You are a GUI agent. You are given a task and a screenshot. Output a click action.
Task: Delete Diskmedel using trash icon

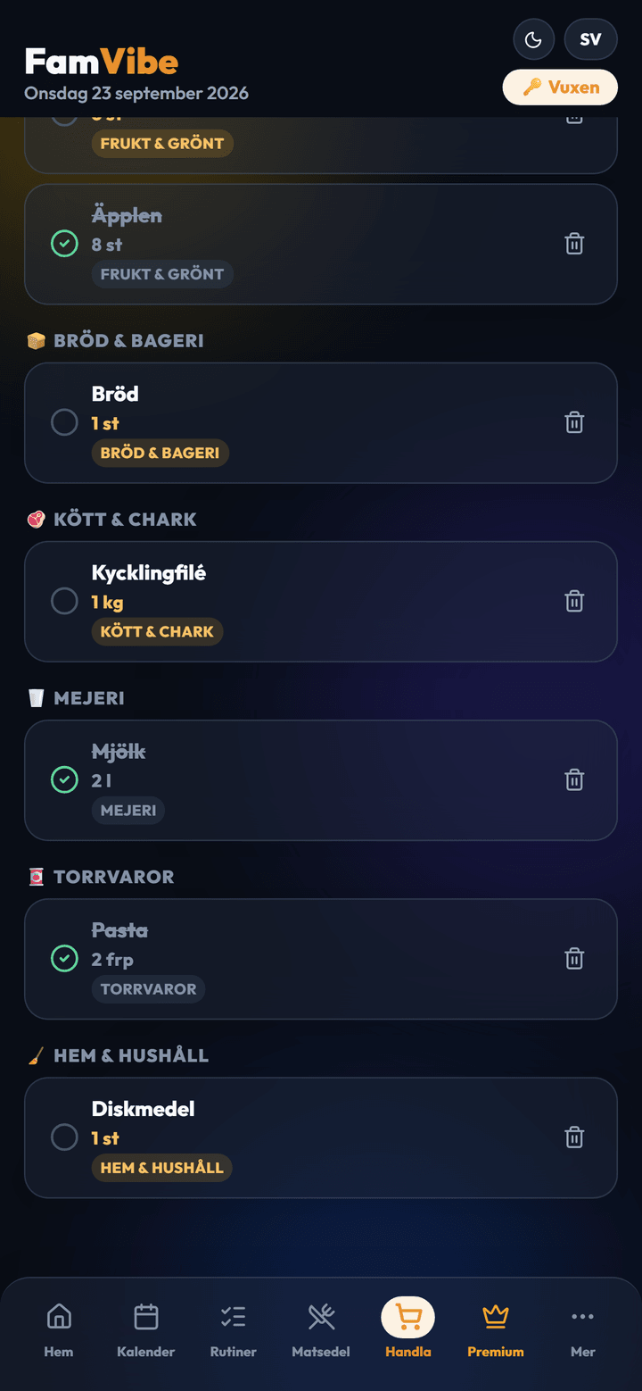pyautogui.click(x=574, y=1137)
